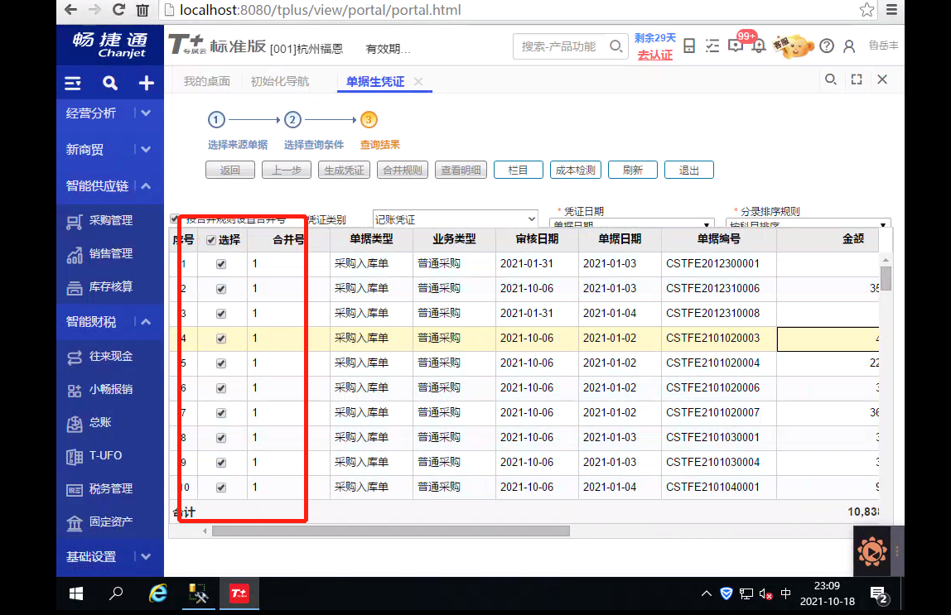Open 销售管理 in sidebar
The width and height of the screenshot is (951, 615).
tap(110, 254)
